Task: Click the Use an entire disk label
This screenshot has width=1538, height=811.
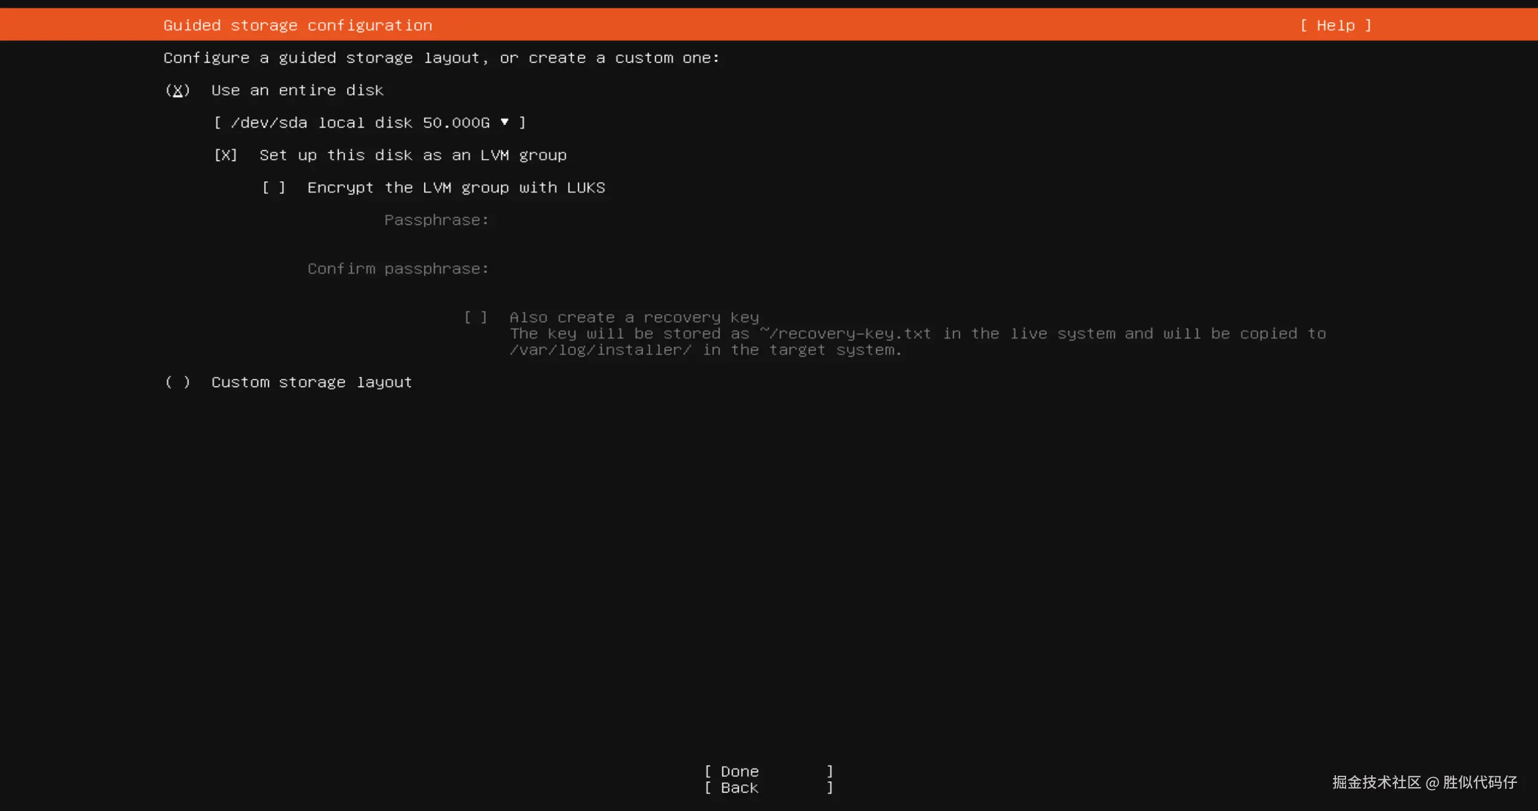Action: pyautogui.click(x=297, y=90)
